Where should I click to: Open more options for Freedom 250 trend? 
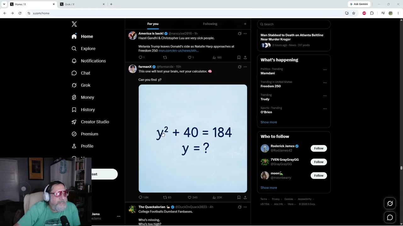coord(325,83)
